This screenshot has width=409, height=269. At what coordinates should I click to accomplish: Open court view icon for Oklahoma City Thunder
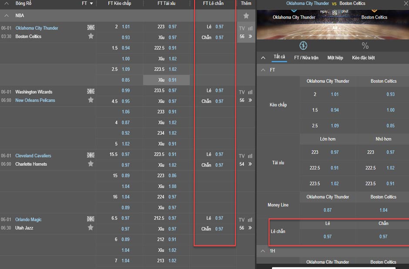91,27
